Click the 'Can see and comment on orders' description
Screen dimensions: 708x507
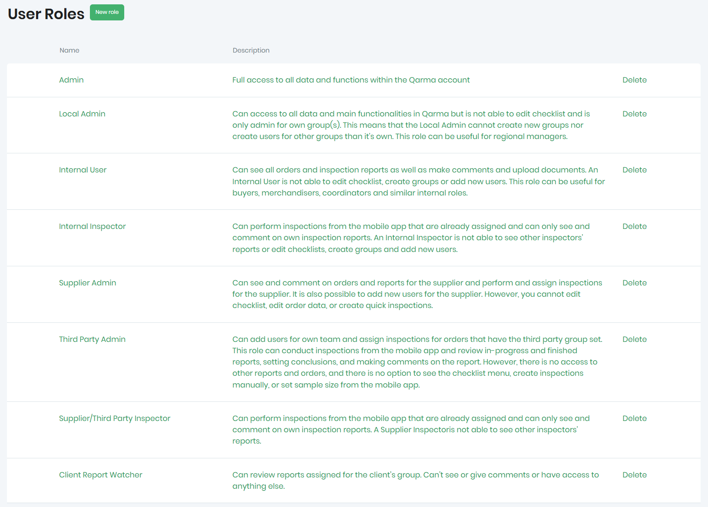tap(417, 294)
